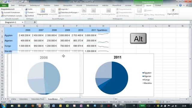Select the 2011 pie chart title
Image resolution: width=192 pixels, height=108 pixels.
(118, 57)
